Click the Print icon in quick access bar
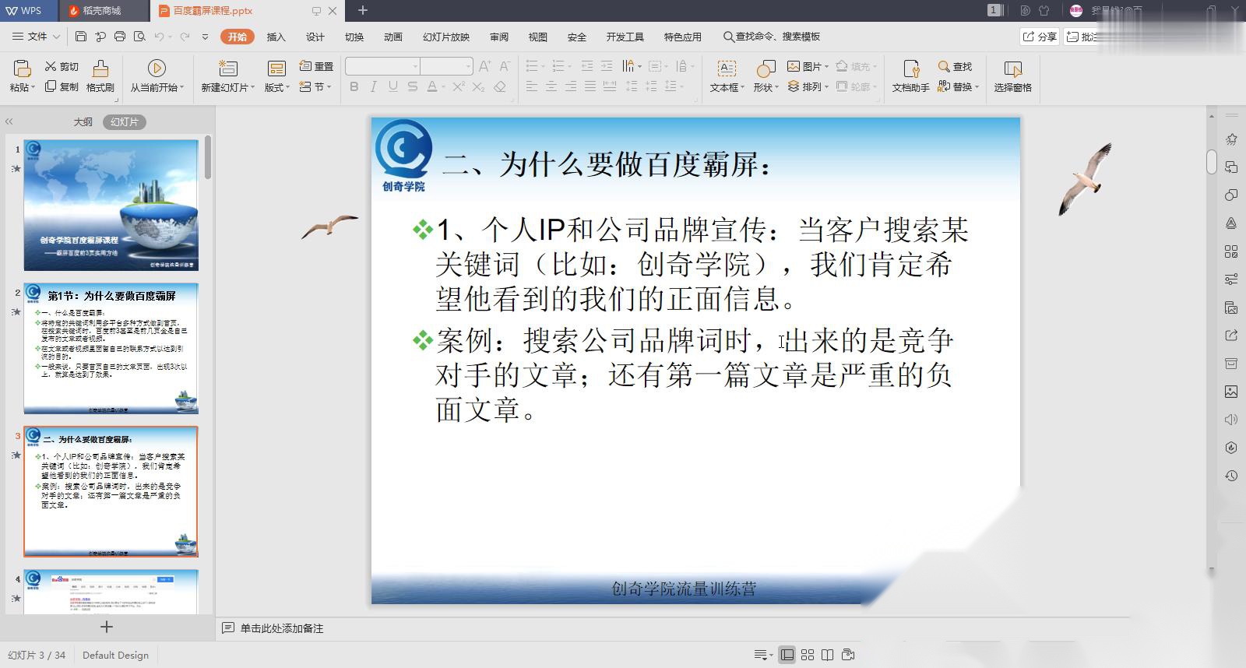The image size is (1246, 668). pyautogui.click(x=120, y=37)
